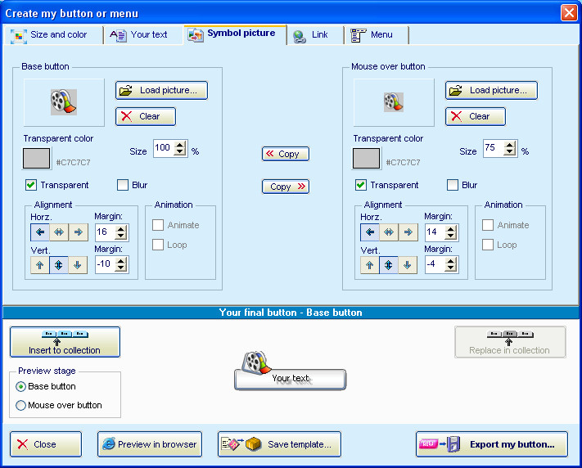
Task: Click mouse over vertical margin field
Action: click(x=435, y=264)
